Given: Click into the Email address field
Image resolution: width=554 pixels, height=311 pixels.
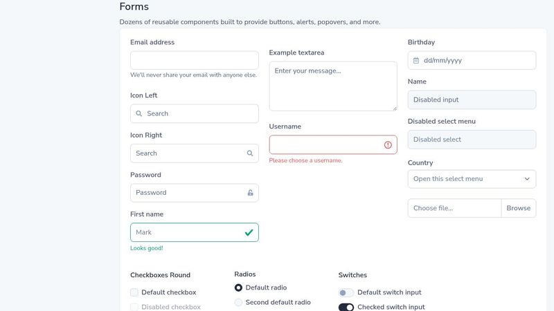Looking at the screenshot, I should pos(194,60).
